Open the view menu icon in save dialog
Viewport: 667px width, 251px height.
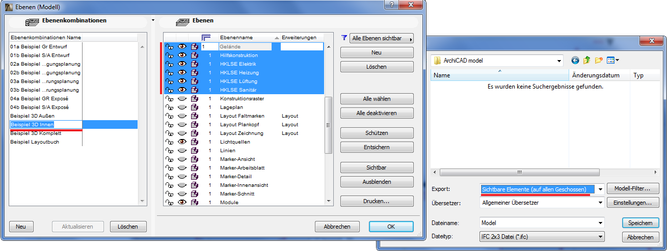point(612,60)
